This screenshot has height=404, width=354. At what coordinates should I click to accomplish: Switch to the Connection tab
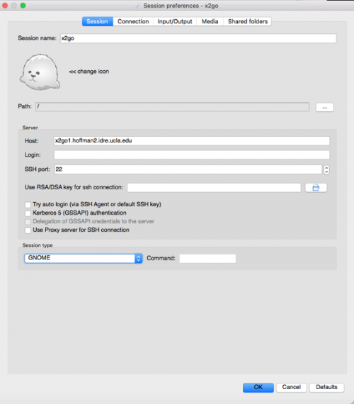pyautogui.click(x=133, y=21)
